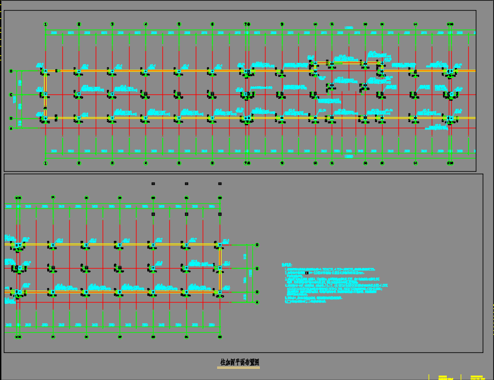Select the cyan notes text block
The image size is (494, 380).
(330, 284)
